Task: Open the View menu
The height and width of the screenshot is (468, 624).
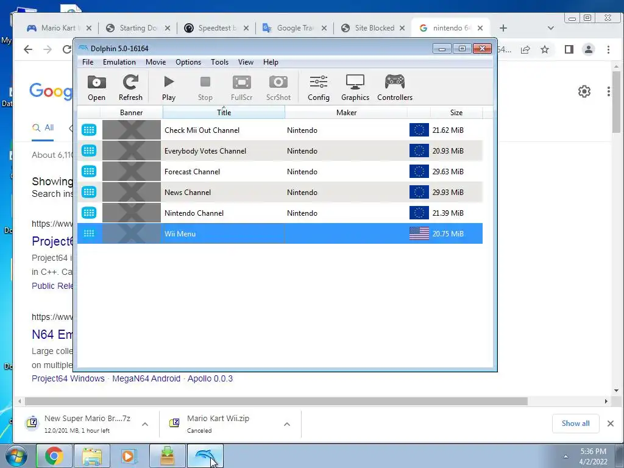Action: [246, 62]
